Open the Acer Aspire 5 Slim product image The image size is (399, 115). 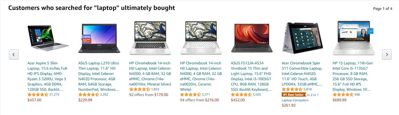(48, 39)
